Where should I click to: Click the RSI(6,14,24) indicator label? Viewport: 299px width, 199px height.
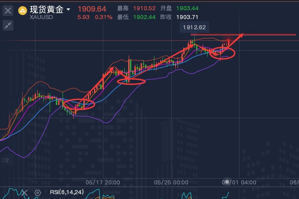point(66,192)
